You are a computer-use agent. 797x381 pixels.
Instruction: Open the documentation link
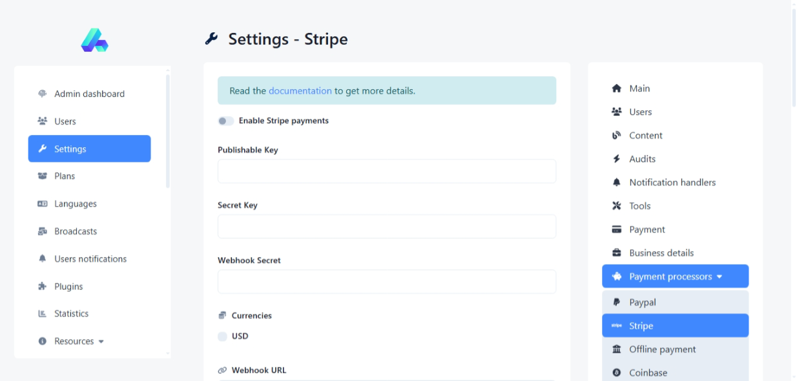coord(300,91)
